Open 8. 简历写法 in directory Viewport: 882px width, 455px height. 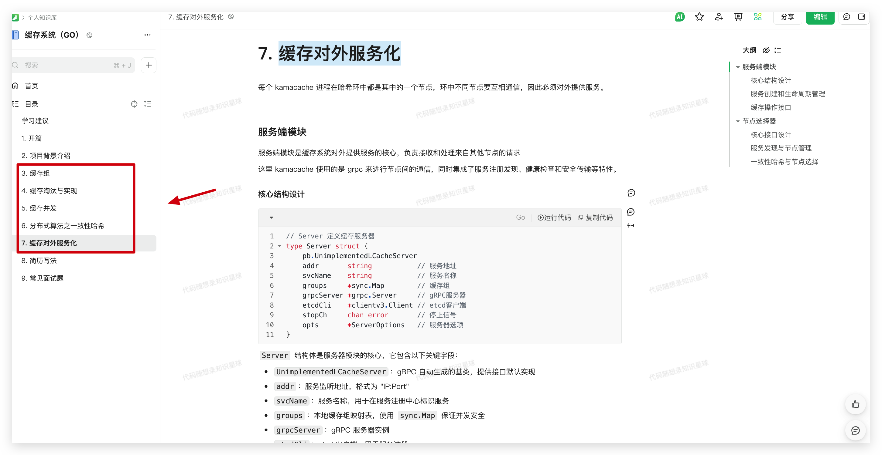tap(39, 261)
